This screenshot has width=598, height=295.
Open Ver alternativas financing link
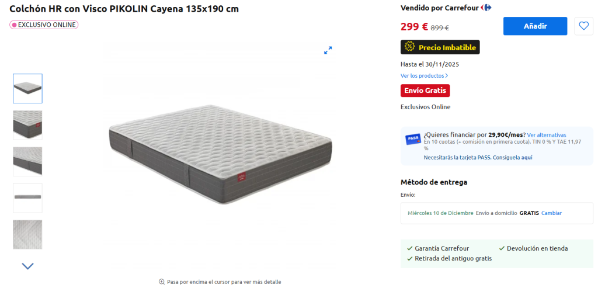click(547, 135)
